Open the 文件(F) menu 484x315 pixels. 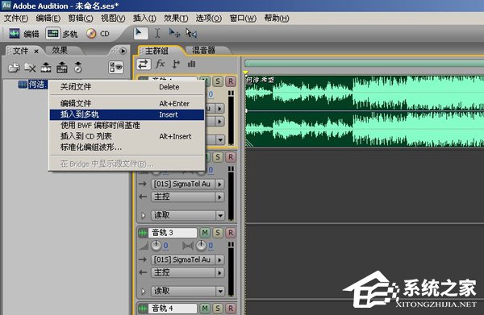tap(16, 19)
